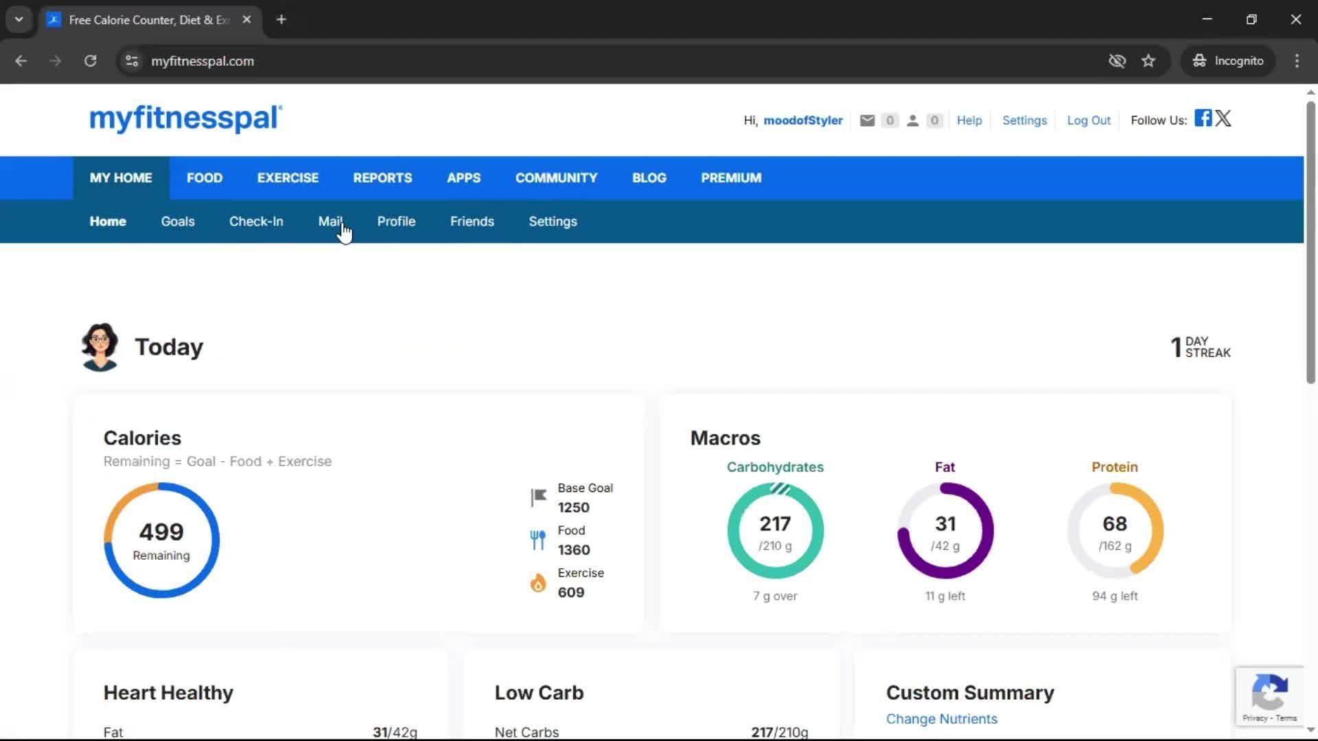Screen dimensions: 1318x741
Task: Click the mail envelope icon in header
Action: pyautogui.click(x=867, y=121)
